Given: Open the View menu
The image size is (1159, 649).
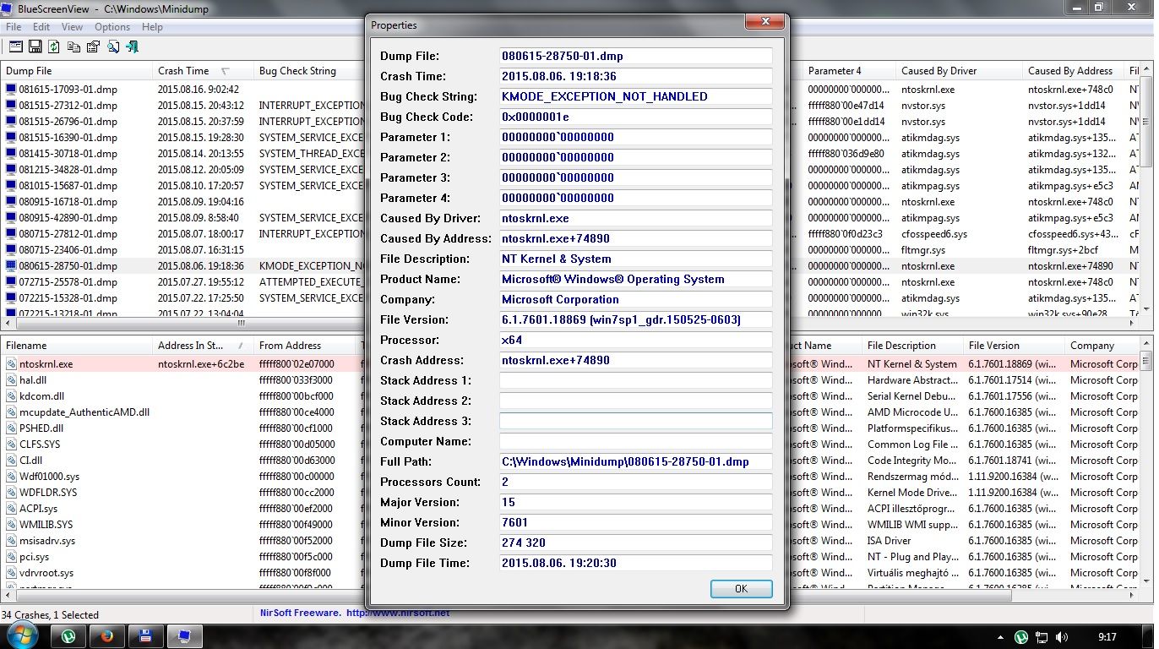Looking at the screenshot, I should [72, 27].
